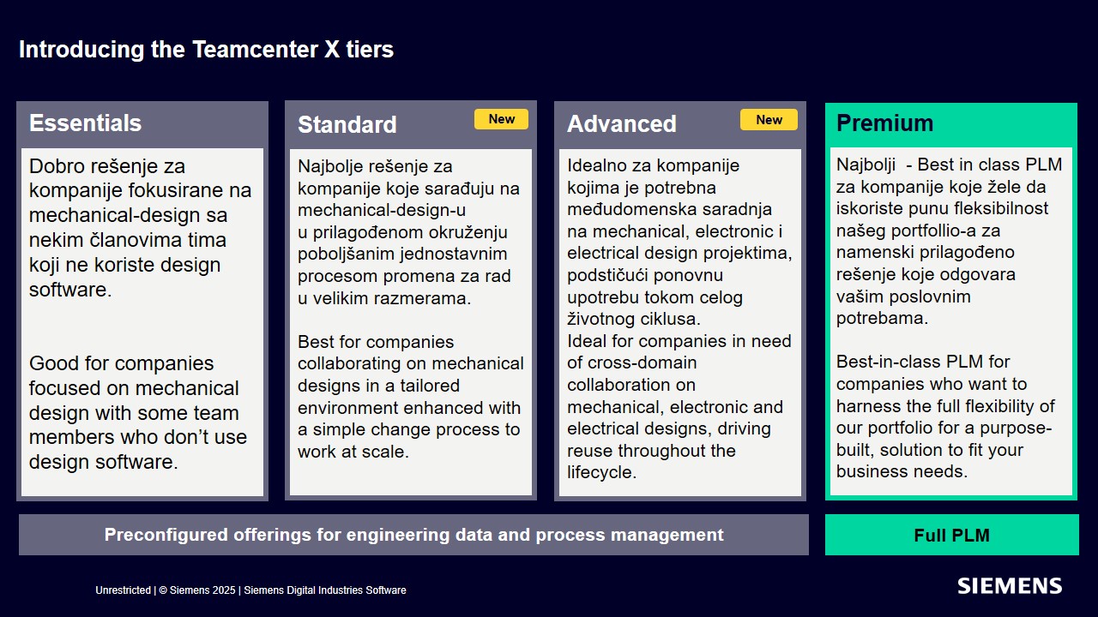Click the Advanced paragraph starting "Idealno za kompanije"
The height and width of the screenshot is (617, 1098).
[x=679, y=242]
